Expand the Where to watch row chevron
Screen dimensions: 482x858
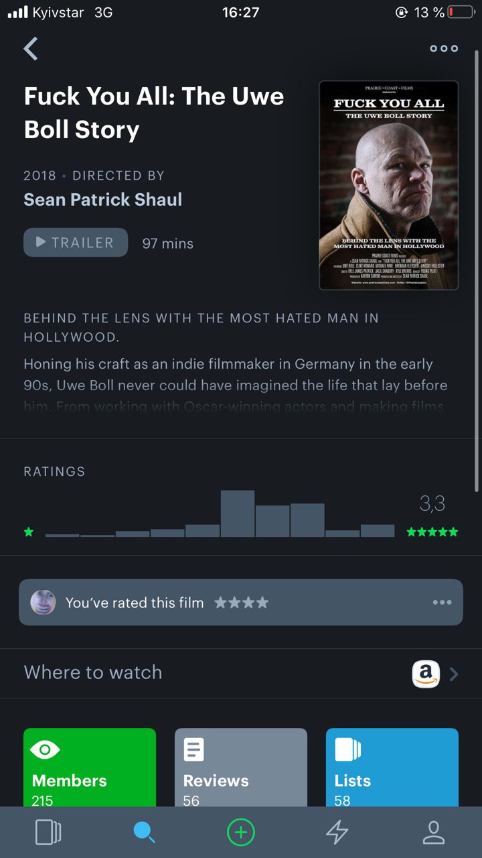coord(454,674)
